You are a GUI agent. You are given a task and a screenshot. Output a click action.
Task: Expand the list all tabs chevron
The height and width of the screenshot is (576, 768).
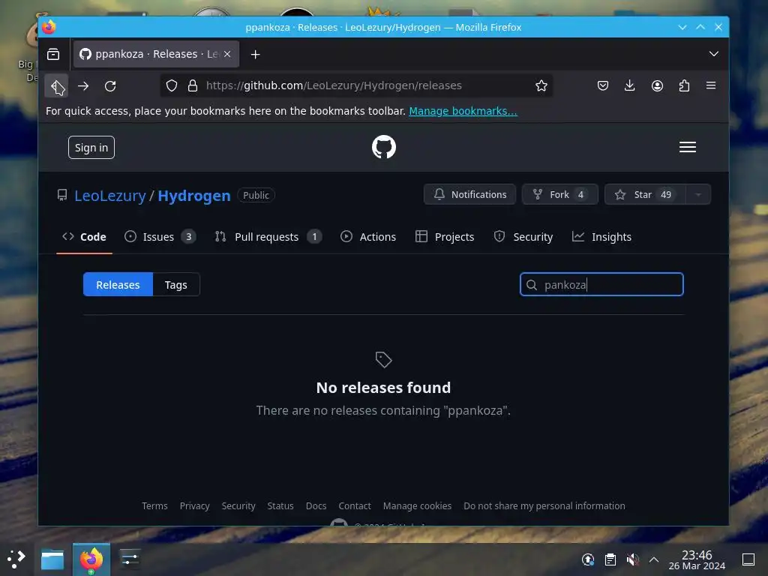[x=714, y=54]
